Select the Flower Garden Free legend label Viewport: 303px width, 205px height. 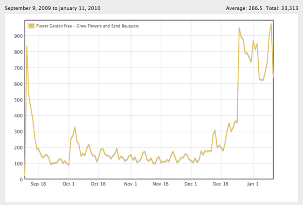(87, 26)
